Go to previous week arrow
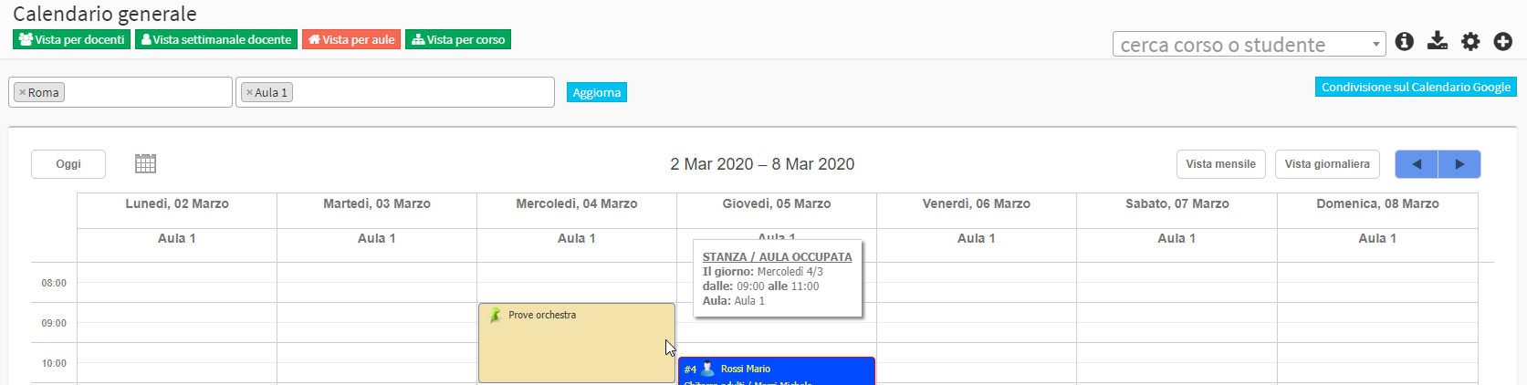The width and height of the screenshot is (1527, 385). pyautogui.click(x=1417, y=164)
